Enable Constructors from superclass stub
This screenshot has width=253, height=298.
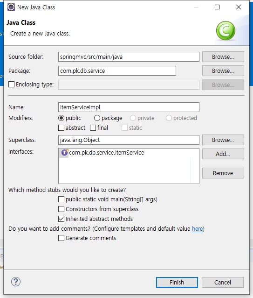[61, 209]
